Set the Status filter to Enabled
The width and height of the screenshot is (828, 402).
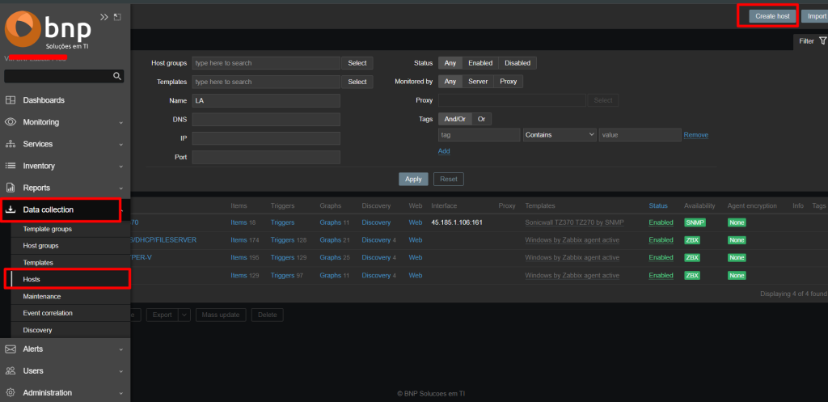480,63
